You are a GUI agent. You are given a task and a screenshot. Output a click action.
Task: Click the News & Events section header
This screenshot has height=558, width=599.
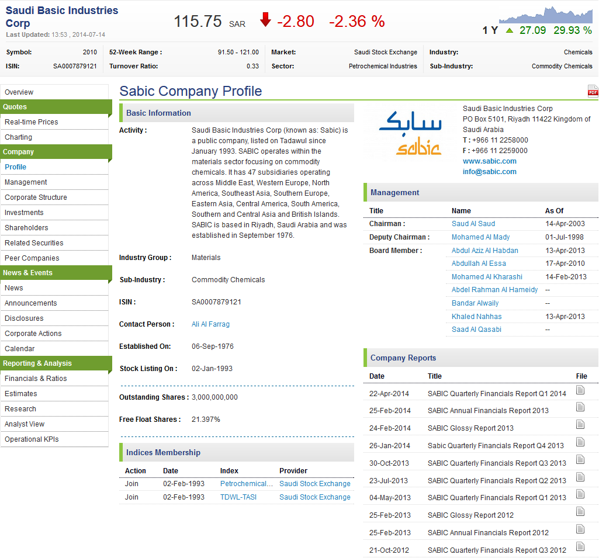pos(56,273)
